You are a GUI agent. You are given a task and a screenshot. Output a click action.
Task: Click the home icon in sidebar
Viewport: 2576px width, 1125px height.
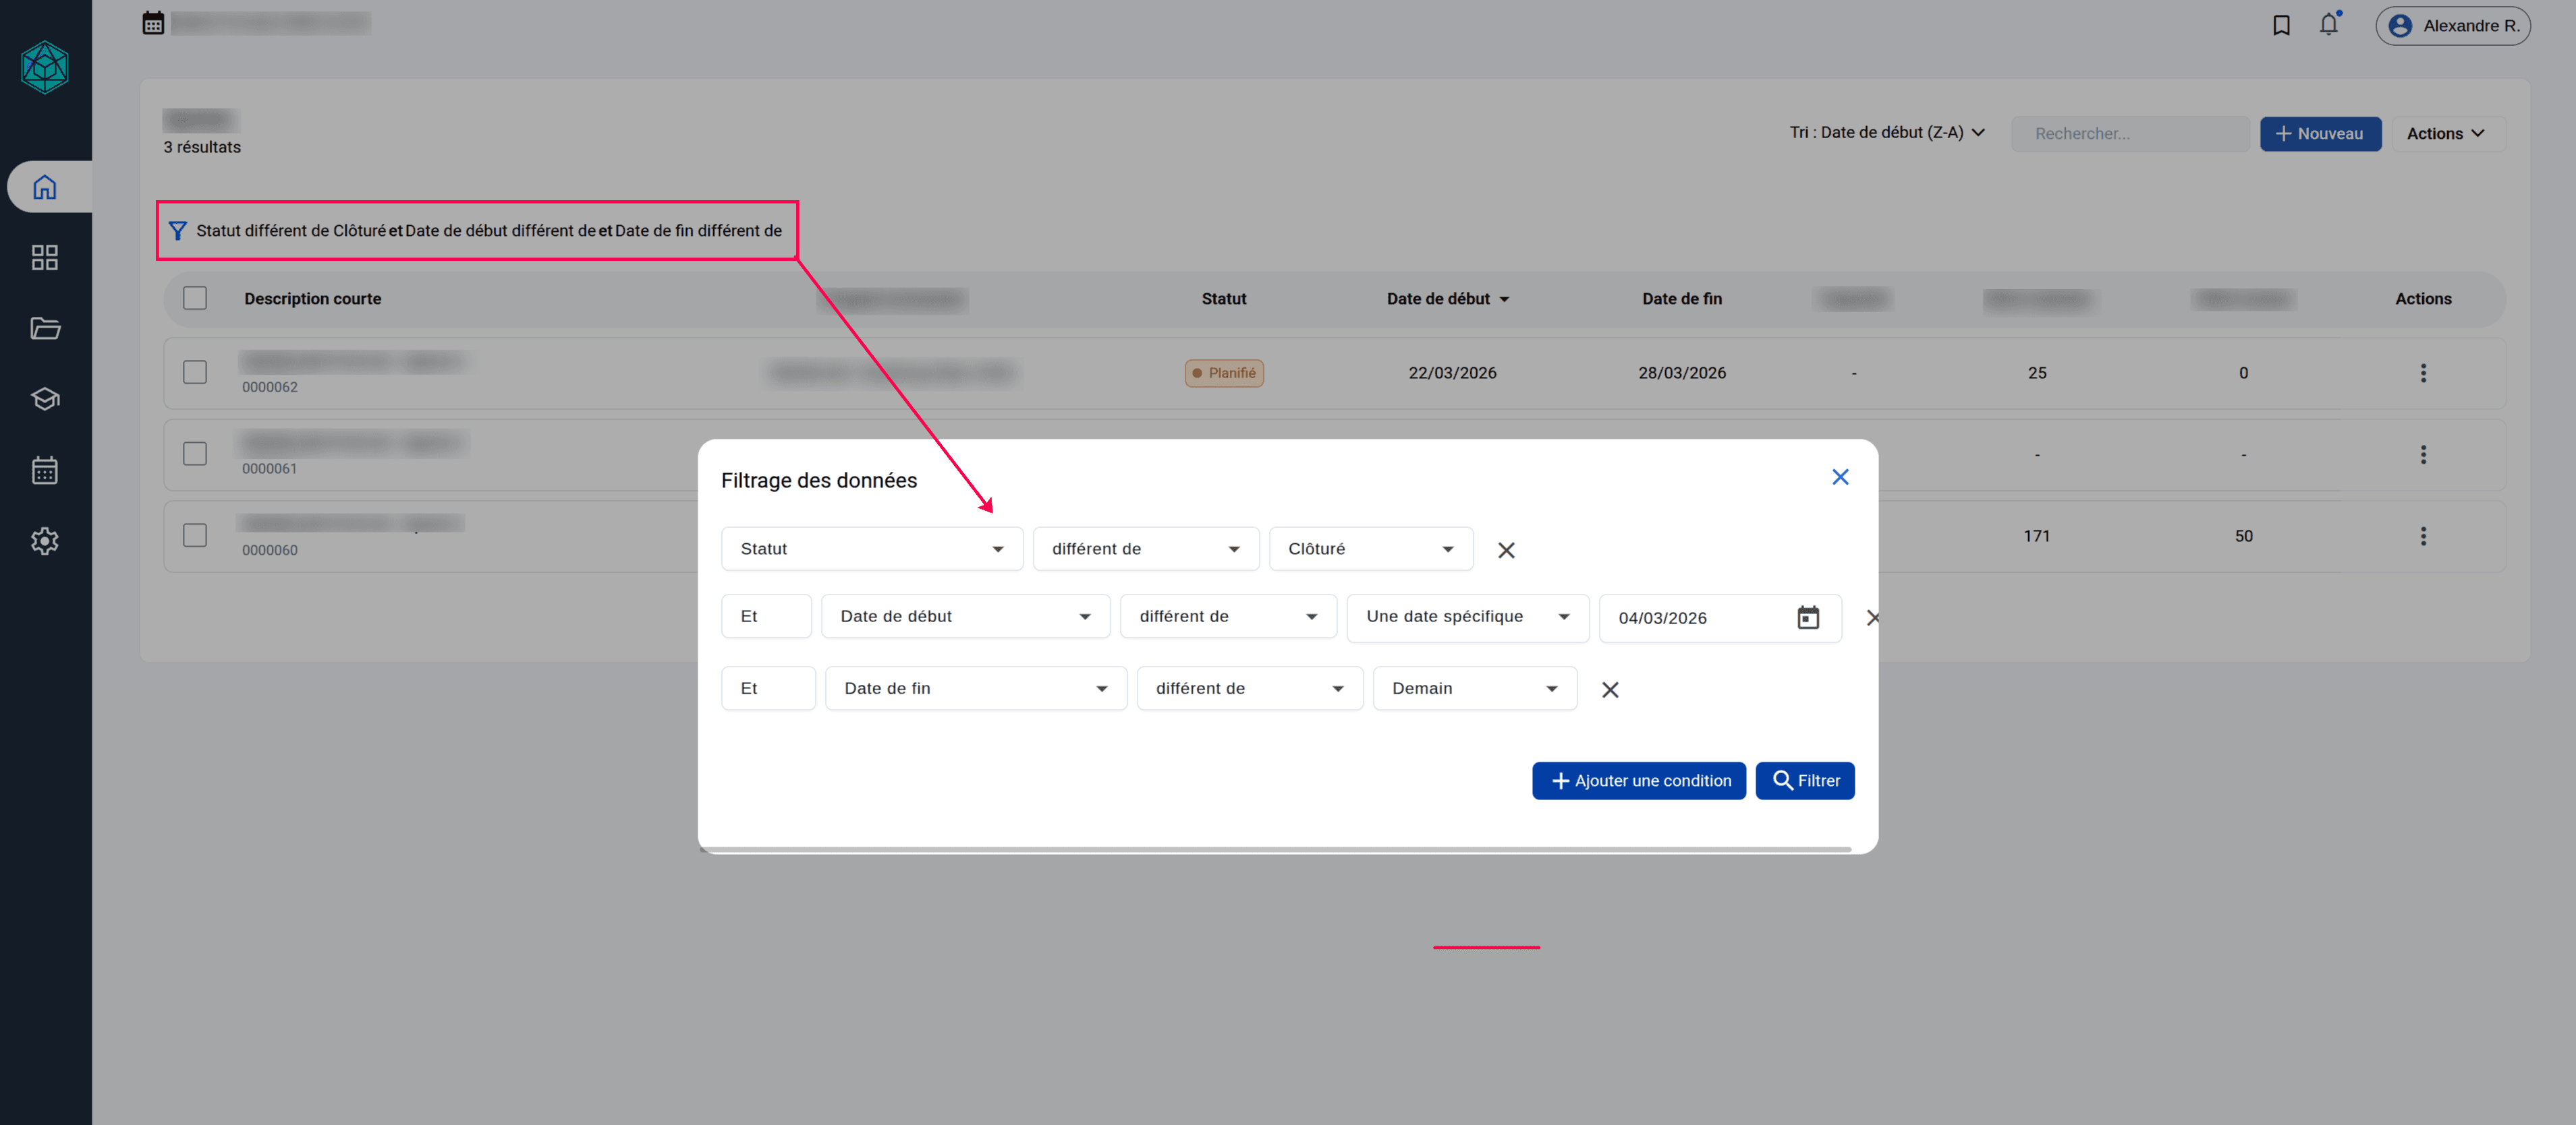point(45,187)
